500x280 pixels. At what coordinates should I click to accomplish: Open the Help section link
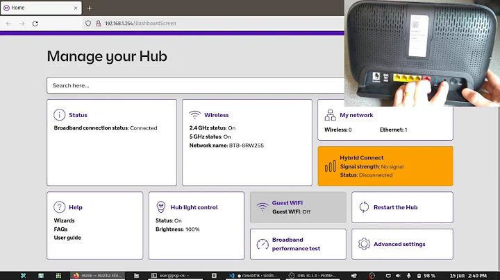[x=76, y=207]
